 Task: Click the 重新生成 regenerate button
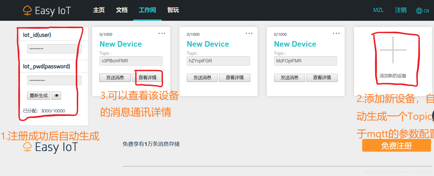click(x=39, y=96)
